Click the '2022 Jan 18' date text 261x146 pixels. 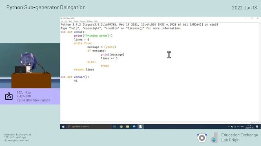click(244, 8)
